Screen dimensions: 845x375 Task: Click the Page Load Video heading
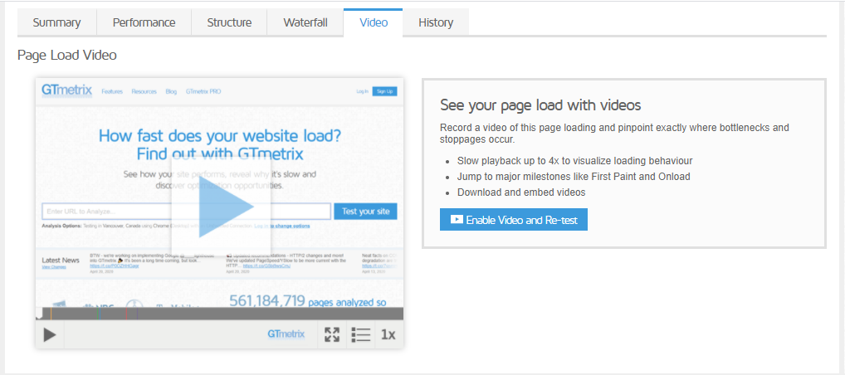67,55
